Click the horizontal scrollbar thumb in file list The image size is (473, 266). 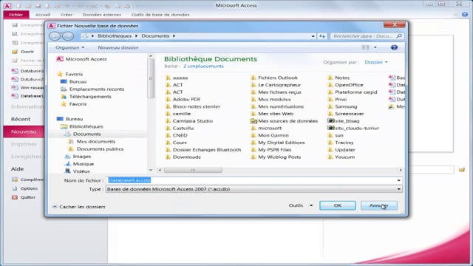pos(193,170)
